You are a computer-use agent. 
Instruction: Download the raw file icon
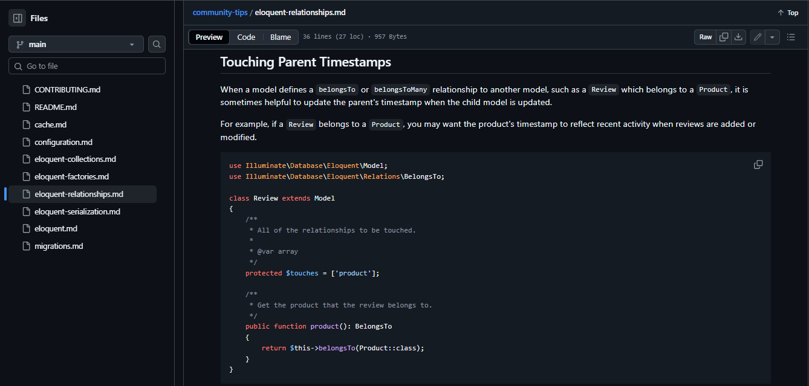coord(738,37)
